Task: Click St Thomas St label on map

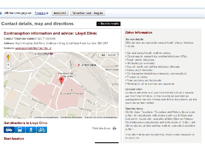Action: (88, 91)
